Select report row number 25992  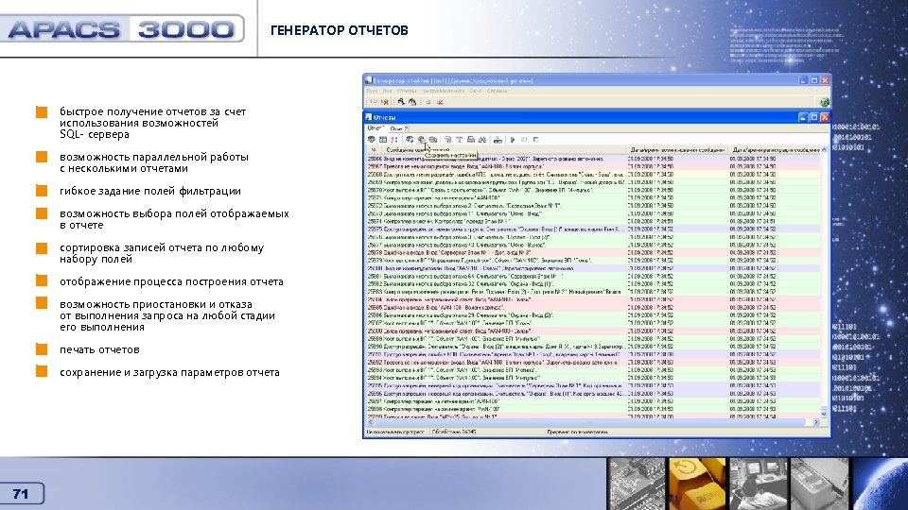(593, 362)
